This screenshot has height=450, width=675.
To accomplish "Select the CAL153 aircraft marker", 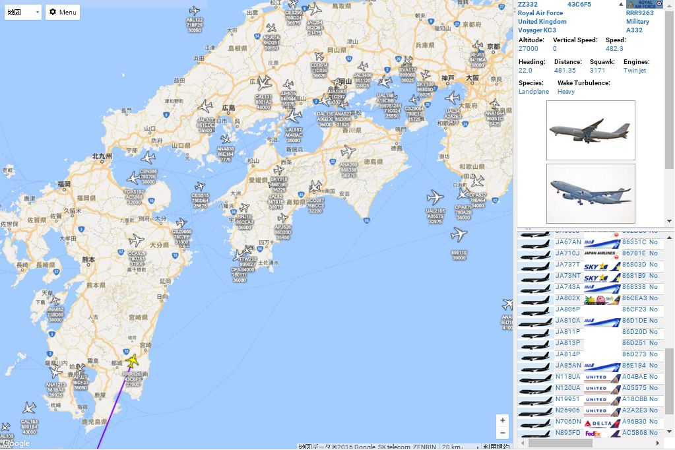I will tap(29, 408).
